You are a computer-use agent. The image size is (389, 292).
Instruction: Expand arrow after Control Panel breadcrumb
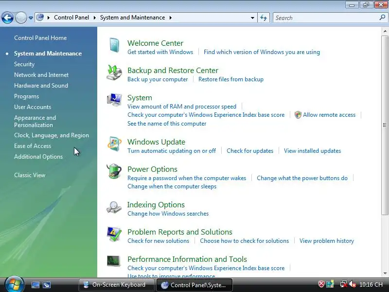pos(94,18)
